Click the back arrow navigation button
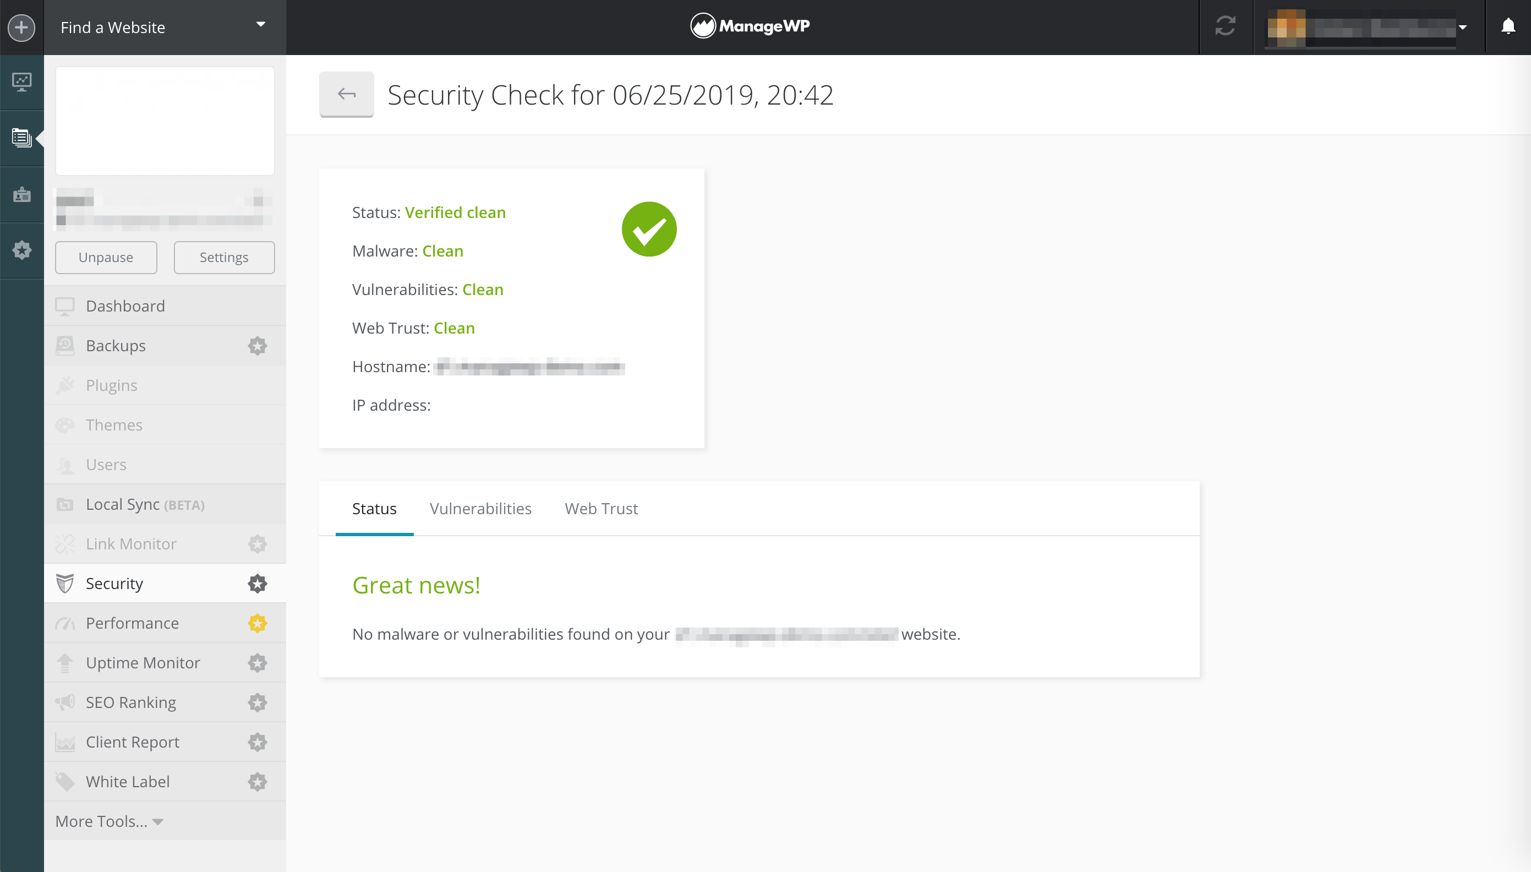 (x=347, y=95)
